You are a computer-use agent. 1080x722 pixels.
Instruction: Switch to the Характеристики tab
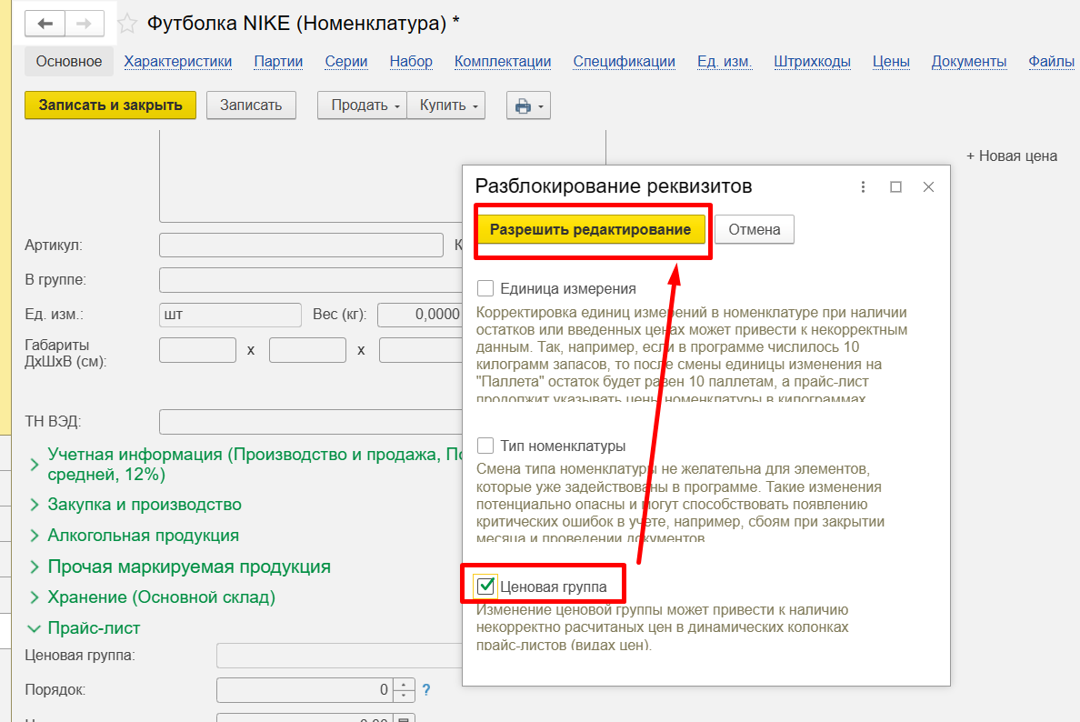(178, 62)
